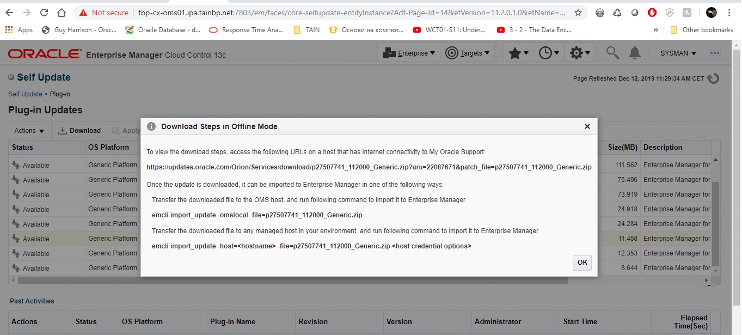Click the browser address bar URL

pos(352,13)
